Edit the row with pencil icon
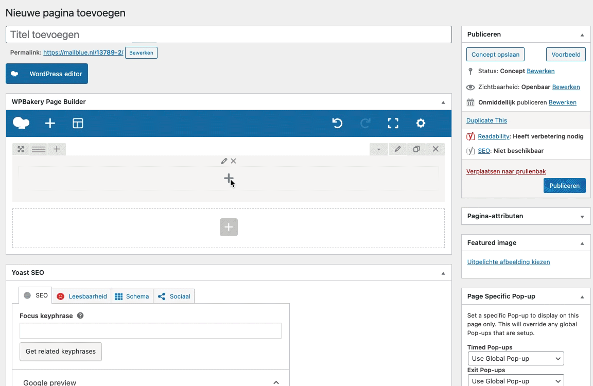Viewport: 593px width, 386px height. pyautogui.click(x=397, y=149)
